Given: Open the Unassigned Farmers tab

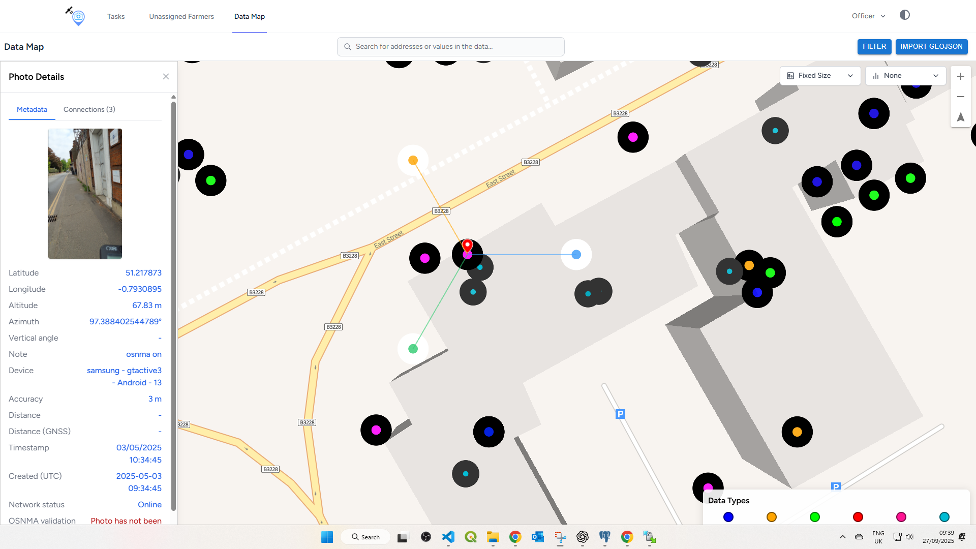Looking at the screenshot, I should [181, 16].
